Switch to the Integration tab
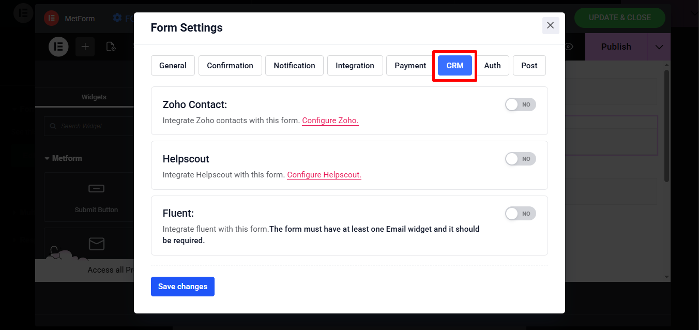Image resolution: width=699 pixels, height=330 pixels. (x=355, y=66)
